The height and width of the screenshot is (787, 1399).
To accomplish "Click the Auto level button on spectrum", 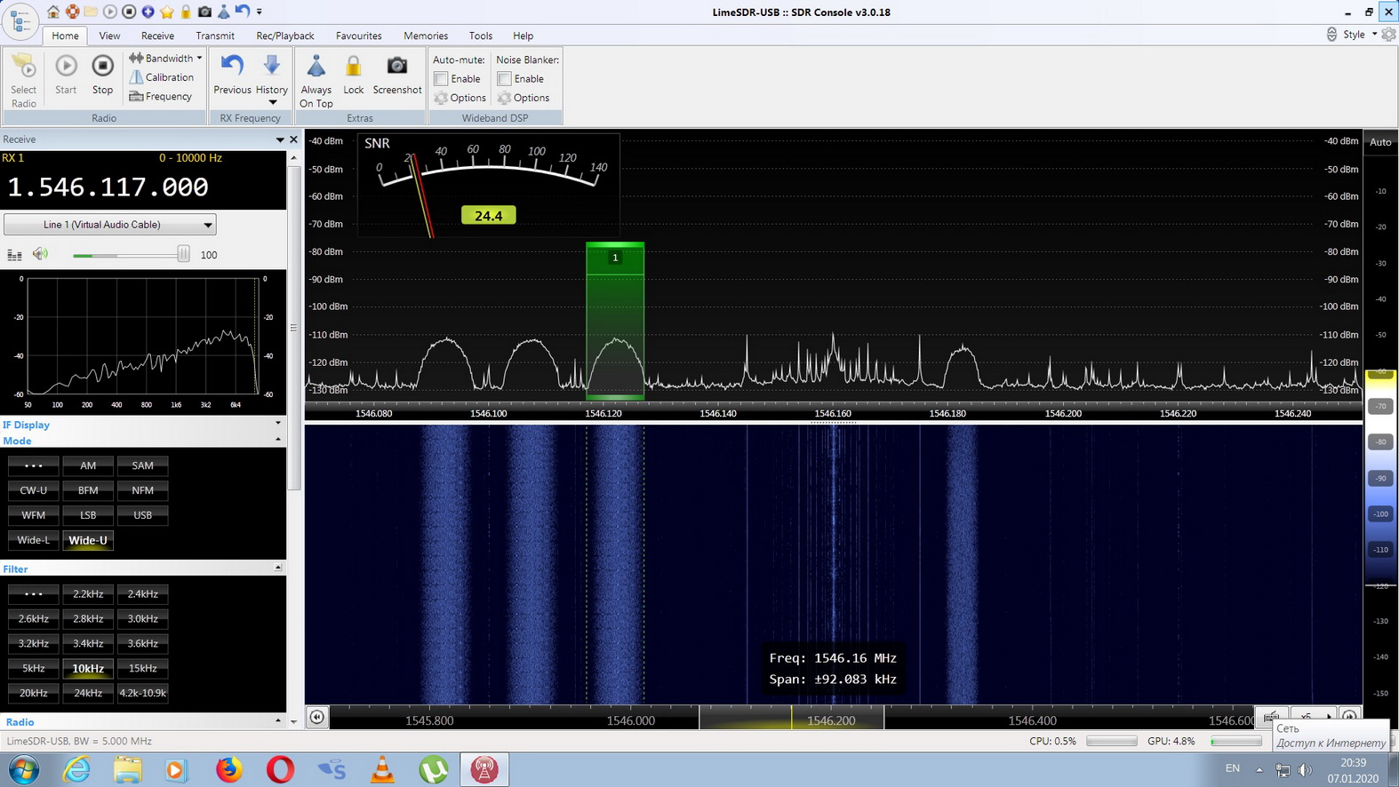I will (1380, 142).
